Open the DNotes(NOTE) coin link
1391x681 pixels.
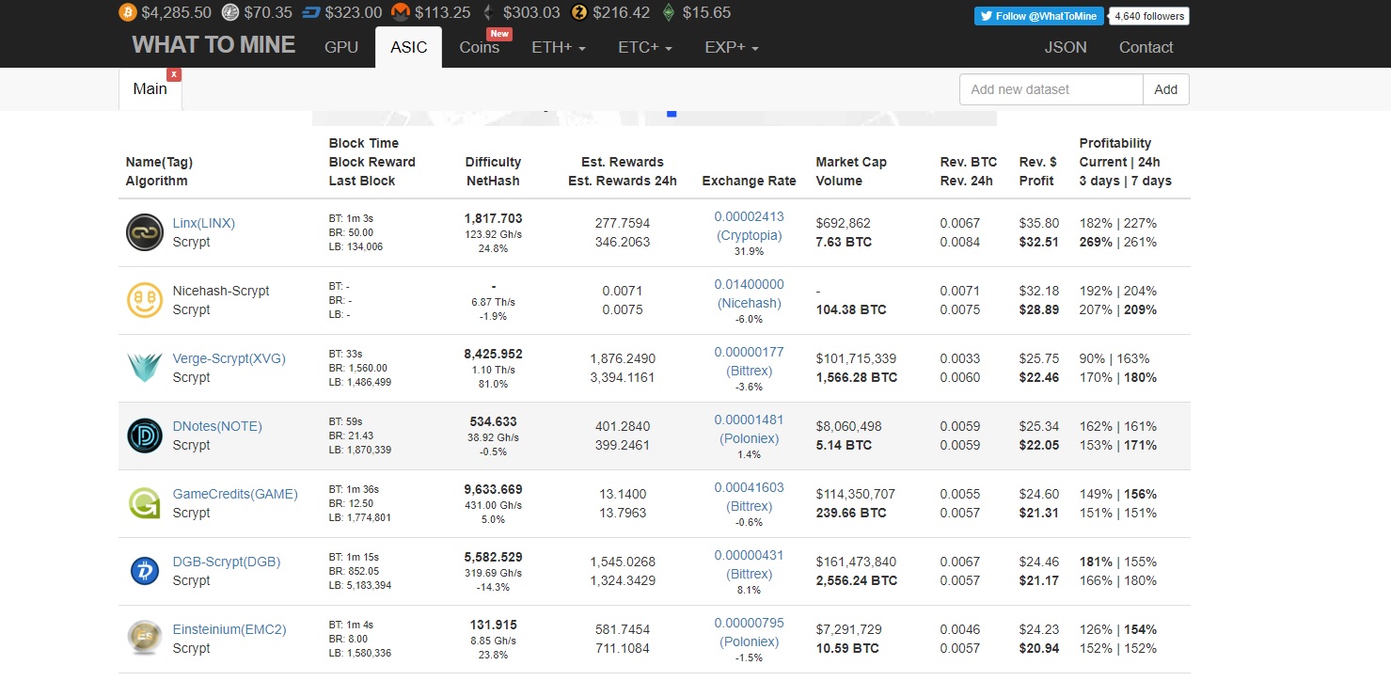click(217, 426)
